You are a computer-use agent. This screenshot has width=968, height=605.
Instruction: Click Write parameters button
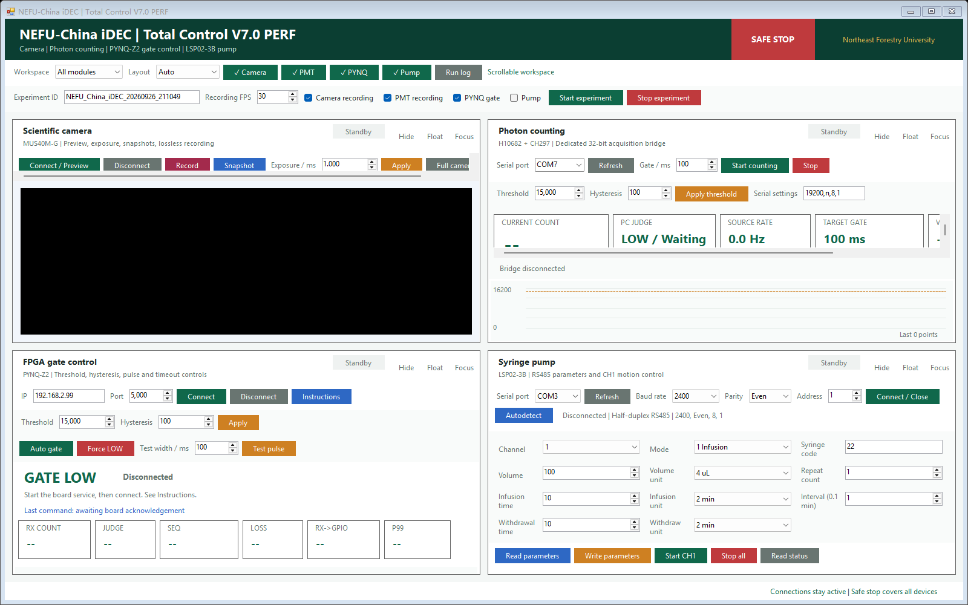pos(612,556)
